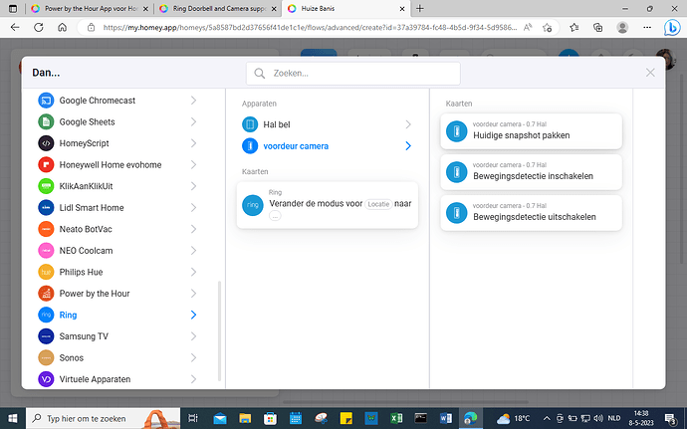Image resolution: width=687 pixels, height=429 pixels.
Task: Select Bewegingsdetectie uitschakelen card
Action: (x=531, y=213)
